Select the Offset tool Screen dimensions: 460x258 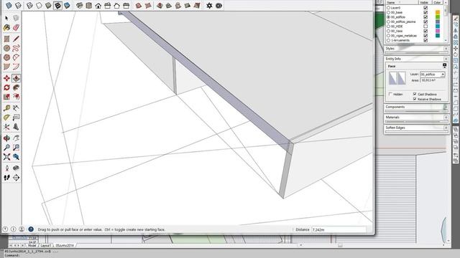tap(16, 97)
